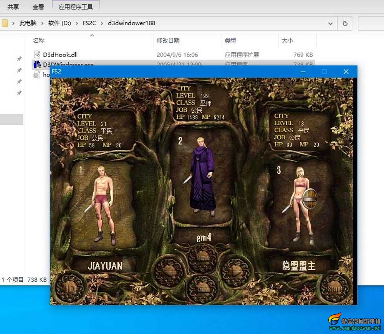
Task: Click the 应用程序扩展 type cell
Action: point(242,55)
